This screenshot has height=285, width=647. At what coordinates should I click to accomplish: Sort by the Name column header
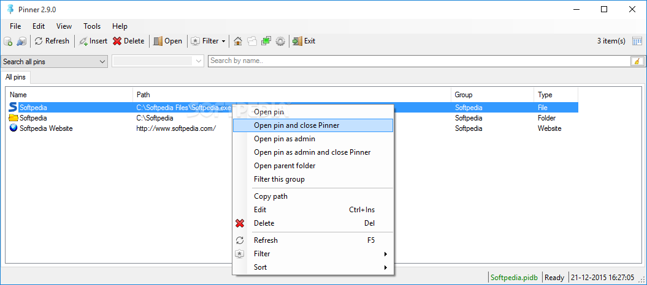coord(69,95)
